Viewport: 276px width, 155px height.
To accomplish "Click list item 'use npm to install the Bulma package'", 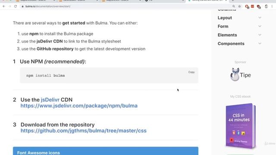I will tap(57, 34).
